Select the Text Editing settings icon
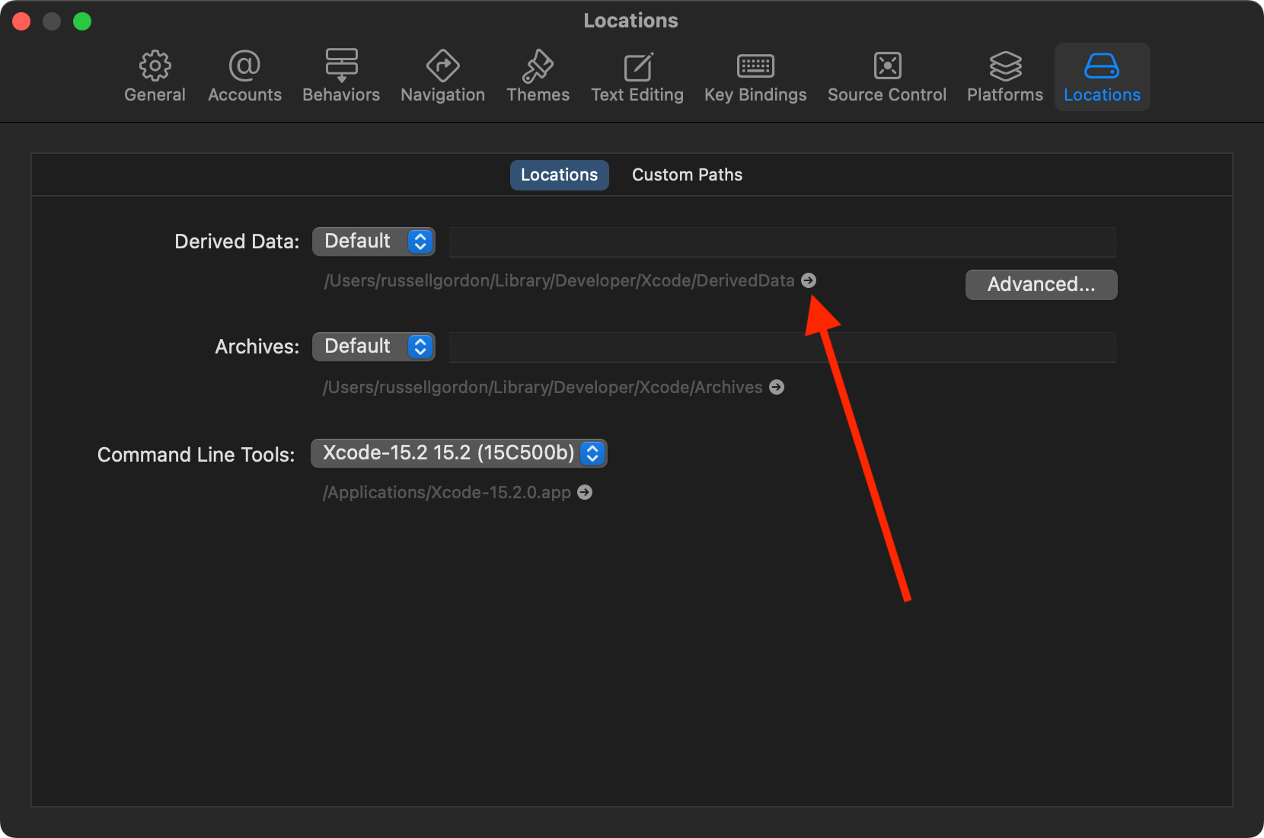The height and width of the screenshot is (838, 1264). 637,75
